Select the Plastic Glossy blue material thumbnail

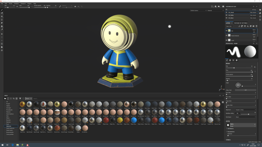[134, 120]
